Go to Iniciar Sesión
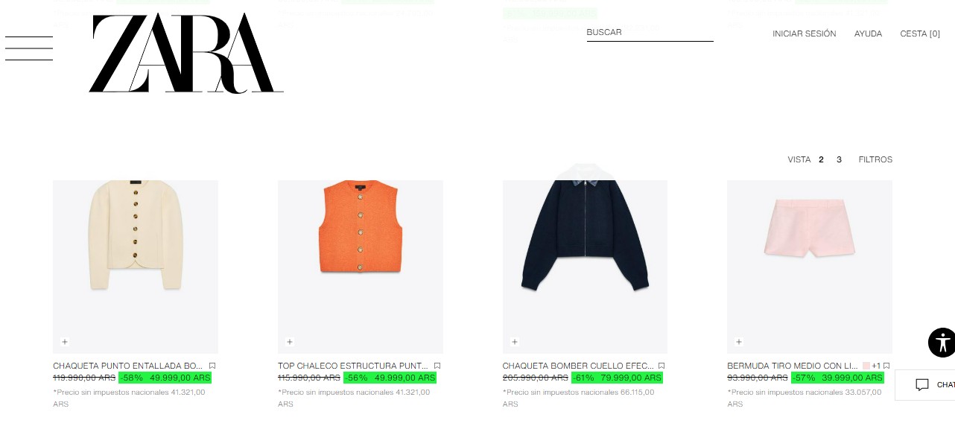This screenshot has height=429, width=955. point(805,34)
